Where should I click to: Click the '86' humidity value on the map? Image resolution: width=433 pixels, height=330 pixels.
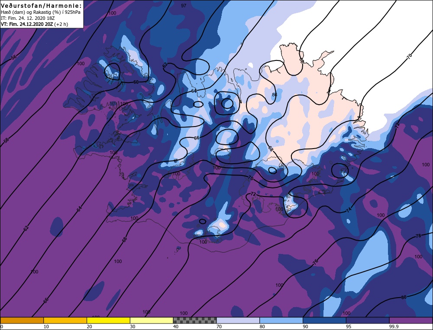274,95
